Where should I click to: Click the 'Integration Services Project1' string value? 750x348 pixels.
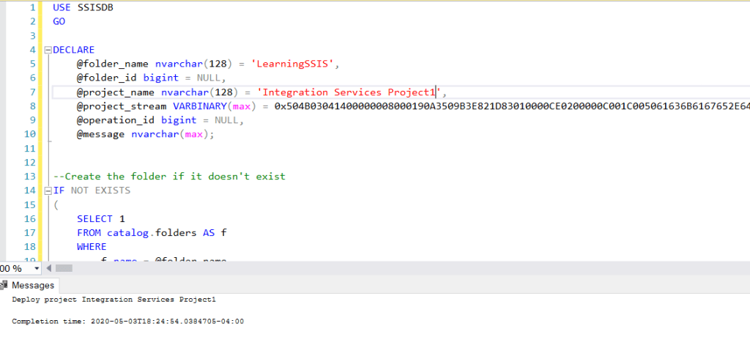pyautogui.click(x=348, y=92)
